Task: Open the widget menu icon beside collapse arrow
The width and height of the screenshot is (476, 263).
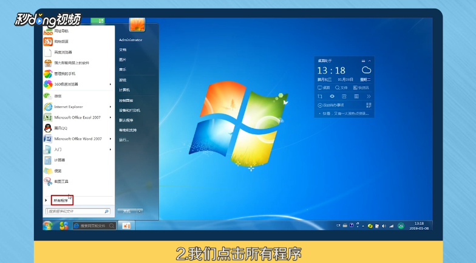Action: click(x=363, y=61)
